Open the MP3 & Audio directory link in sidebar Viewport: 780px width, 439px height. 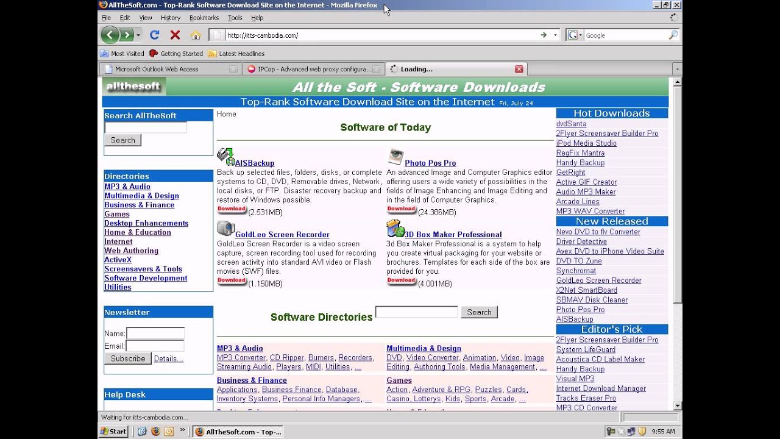(x=127, y=187)
